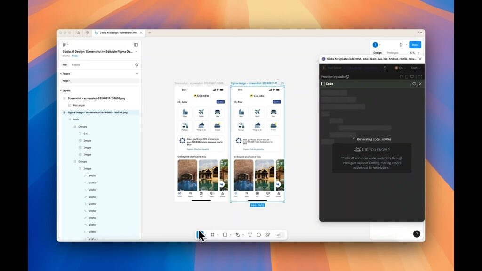Select the Pen tool
The height and width of the screenshot is (271, 482).
(238, 235)
